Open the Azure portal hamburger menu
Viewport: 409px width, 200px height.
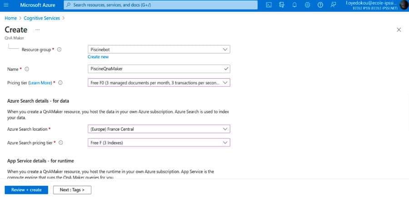[6, 5]
